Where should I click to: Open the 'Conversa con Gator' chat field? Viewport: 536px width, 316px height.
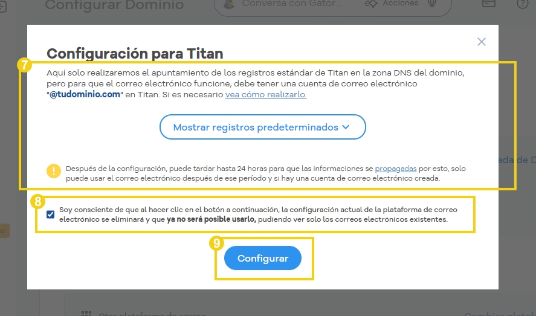[x=291, y=4]
